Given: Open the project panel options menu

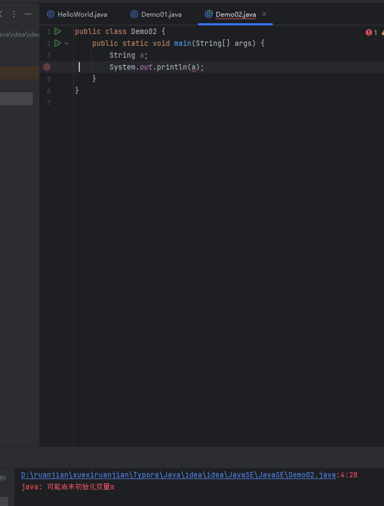Looking at the screenshot, I should click(14, 14).
